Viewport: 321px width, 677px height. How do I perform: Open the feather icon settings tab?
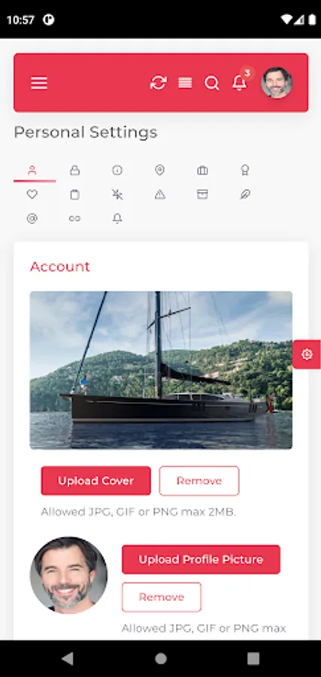[x=245, y=195]
